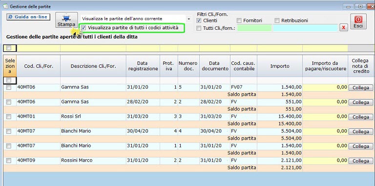Click the 40MT01 client code cell
This screenshot has height=186, width=375.
[38, 117]
